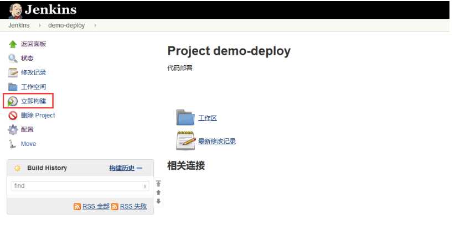
Task: Click the magnifier status icon
Action: [x=13, y=58]
